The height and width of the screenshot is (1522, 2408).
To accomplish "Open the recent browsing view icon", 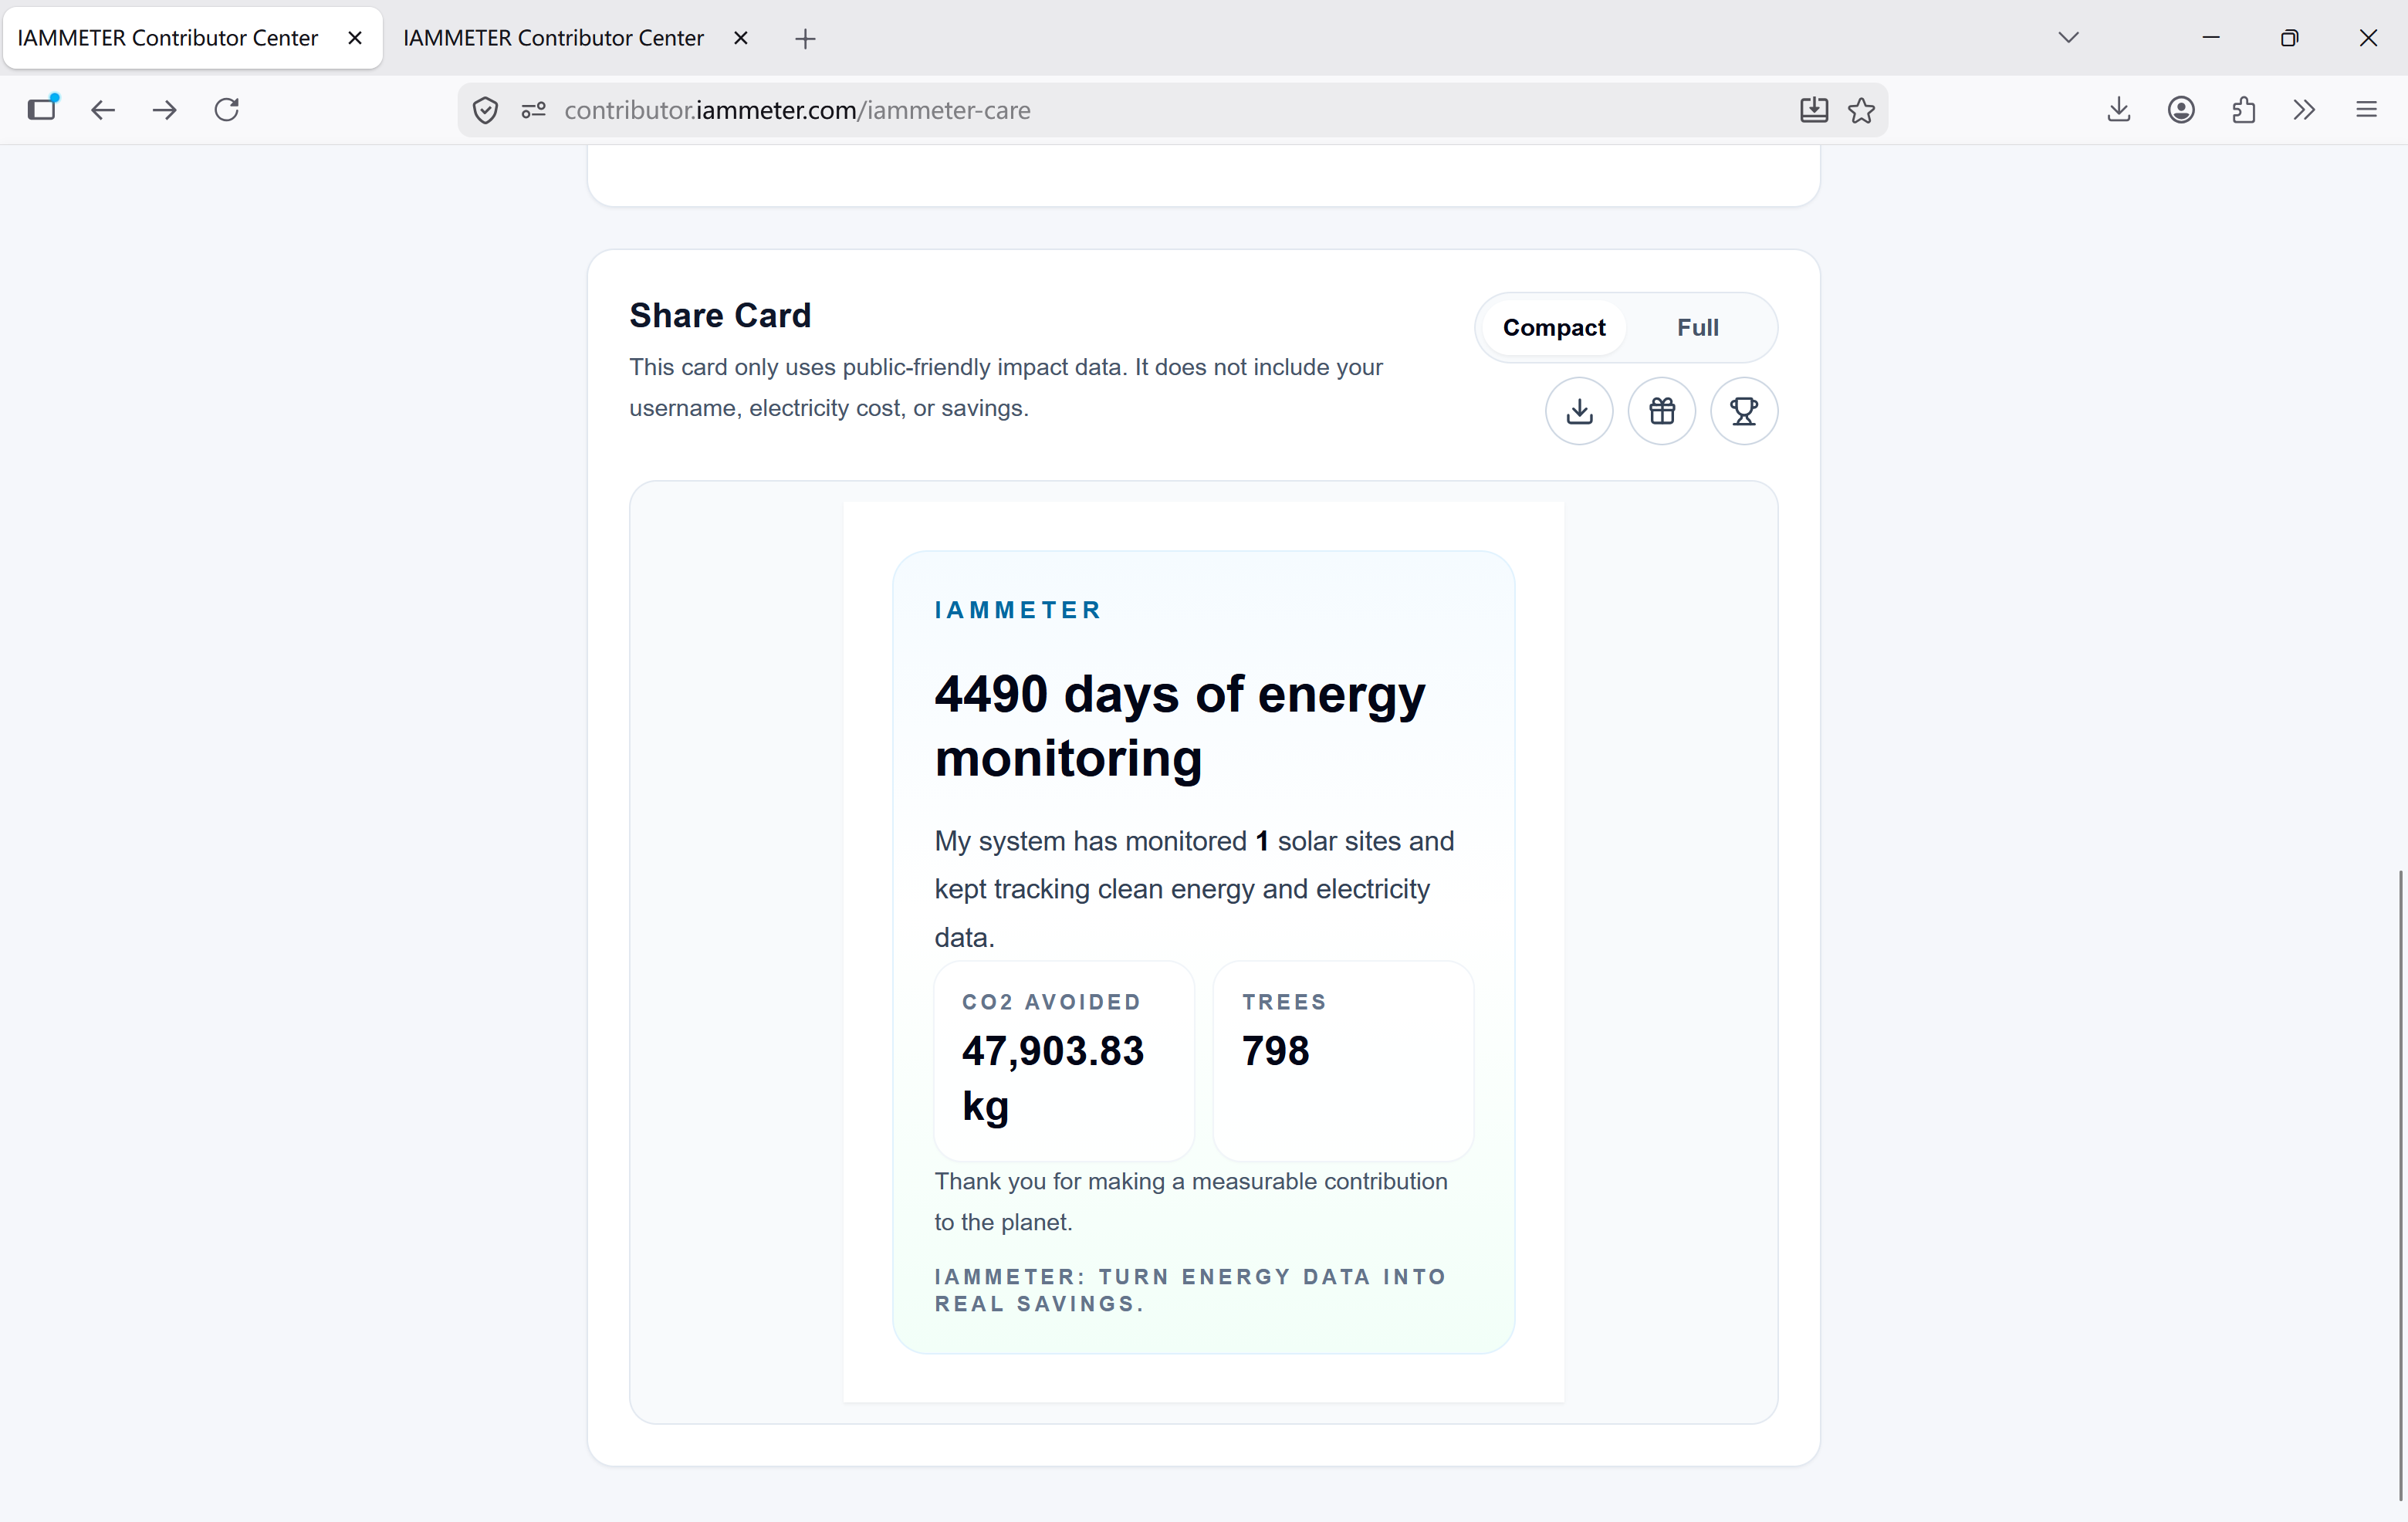I will pos(42,108).
